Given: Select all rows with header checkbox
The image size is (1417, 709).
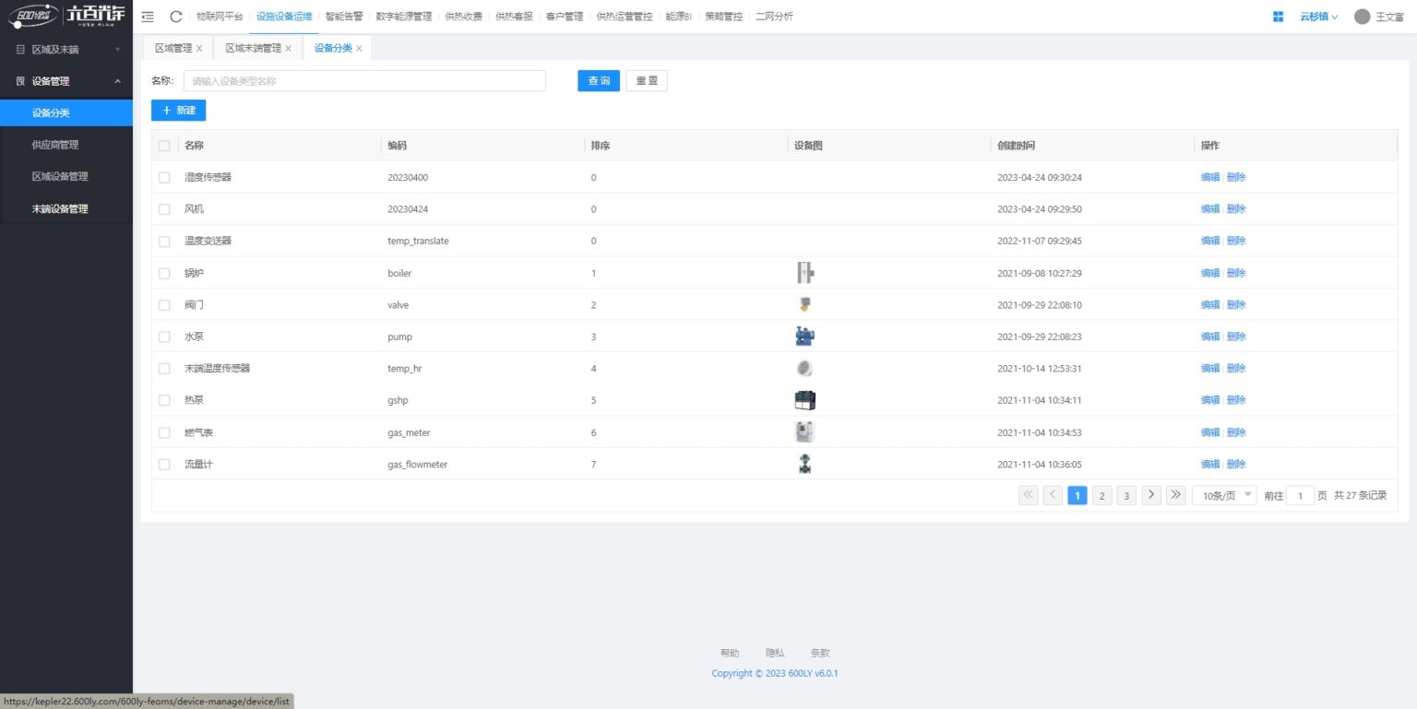Looking at the screenshot, I should 164,146.
